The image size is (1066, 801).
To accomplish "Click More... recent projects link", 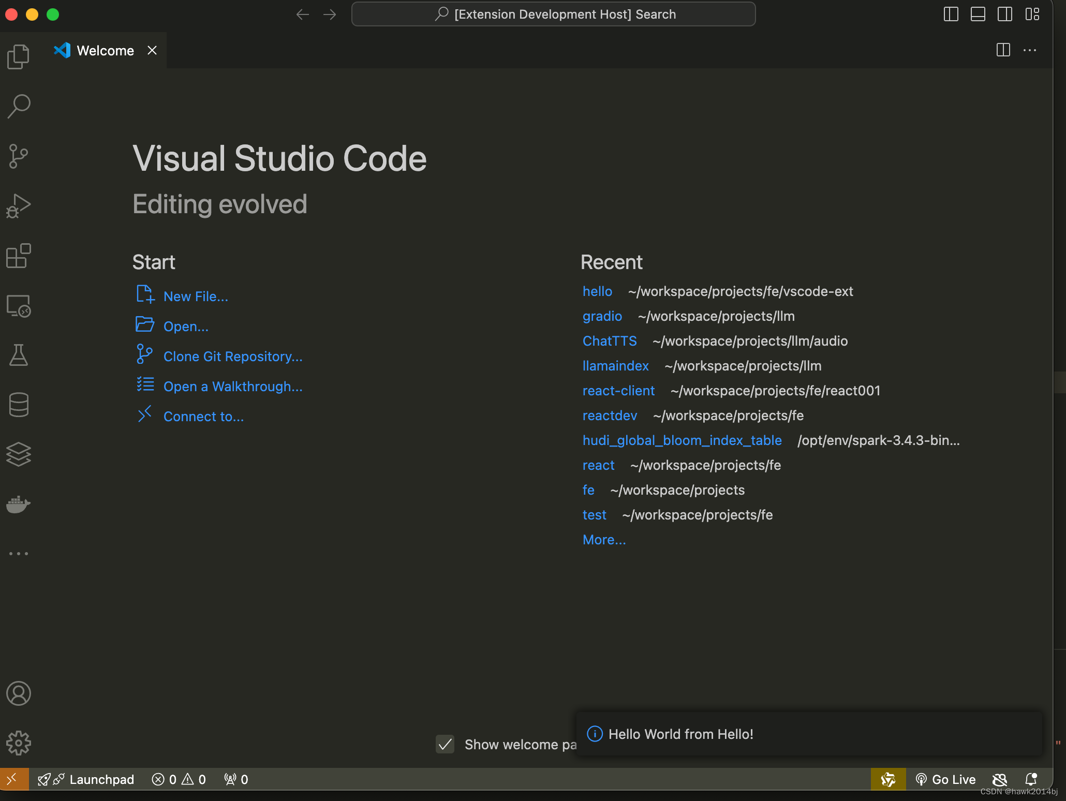I will click(x=604, y=540).
